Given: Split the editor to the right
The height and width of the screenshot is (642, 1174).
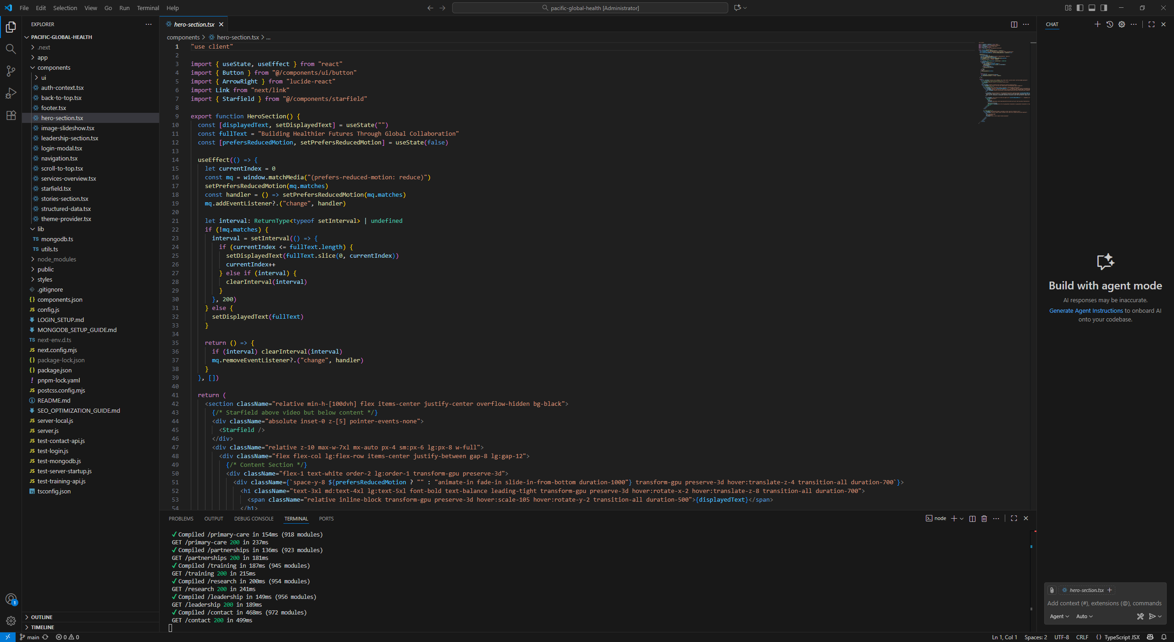Looking at the screenshot, I should [1014, 24].
